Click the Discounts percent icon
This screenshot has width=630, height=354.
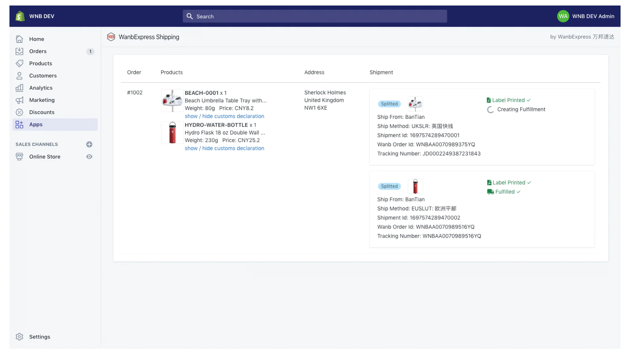coord(19,112)
